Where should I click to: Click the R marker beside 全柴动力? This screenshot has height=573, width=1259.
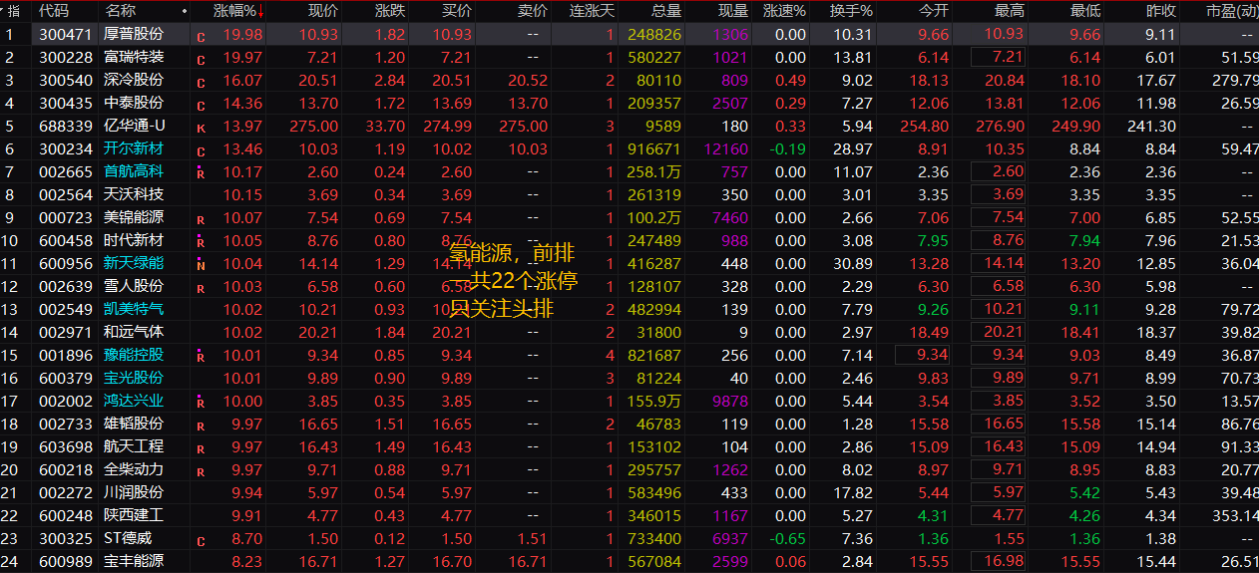coord(201,472)
